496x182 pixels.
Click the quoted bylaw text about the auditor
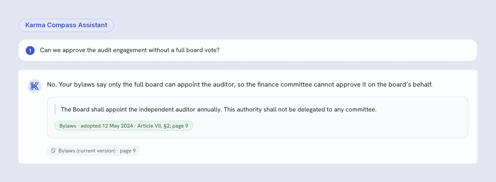[218, 109]
